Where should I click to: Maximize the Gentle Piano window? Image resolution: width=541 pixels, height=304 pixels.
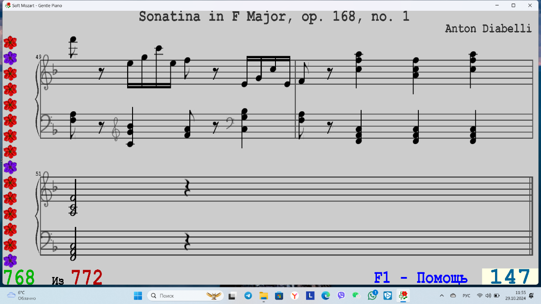pyautogui.click(x=513, y=5)
